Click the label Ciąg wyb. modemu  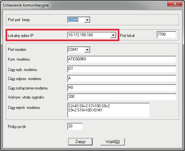(x=22, y=70)
